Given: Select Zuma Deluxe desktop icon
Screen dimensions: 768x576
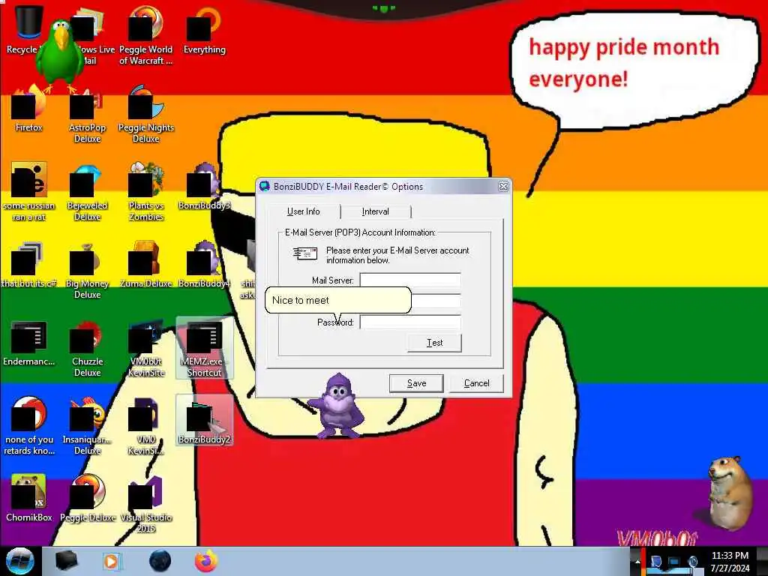Looking at the screenshot, I should (x=146, y=265).
